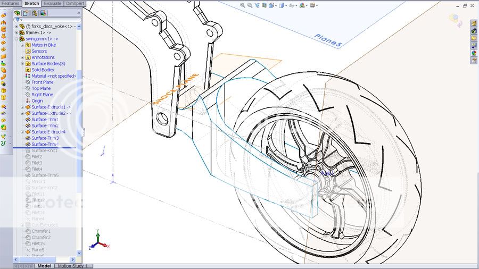The height and width of the screenshot is (269, 479).
Task: Open File Explorer folder icon in task pane
Action: point(474,38)
